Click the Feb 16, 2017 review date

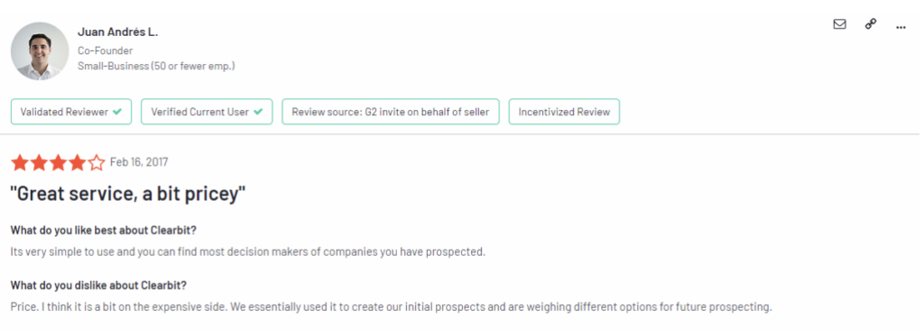pyautogui.click(x=139, y=162)
